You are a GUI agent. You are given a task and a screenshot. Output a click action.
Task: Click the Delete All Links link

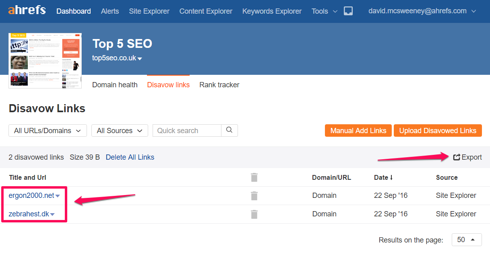[x=130, y=157]
